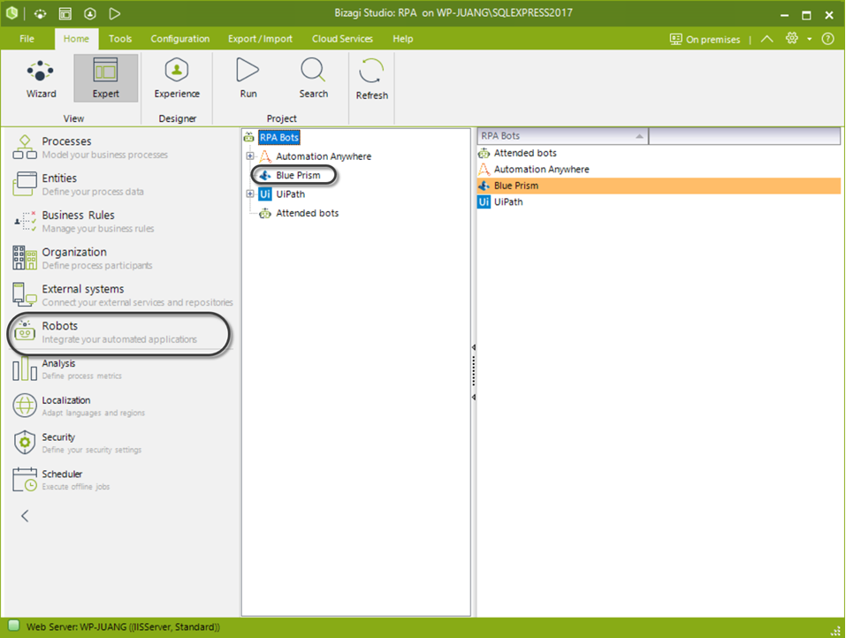Select the RPA Bots root node

point(279,138)
